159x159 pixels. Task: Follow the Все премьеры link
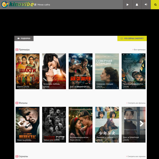[139, 50]
